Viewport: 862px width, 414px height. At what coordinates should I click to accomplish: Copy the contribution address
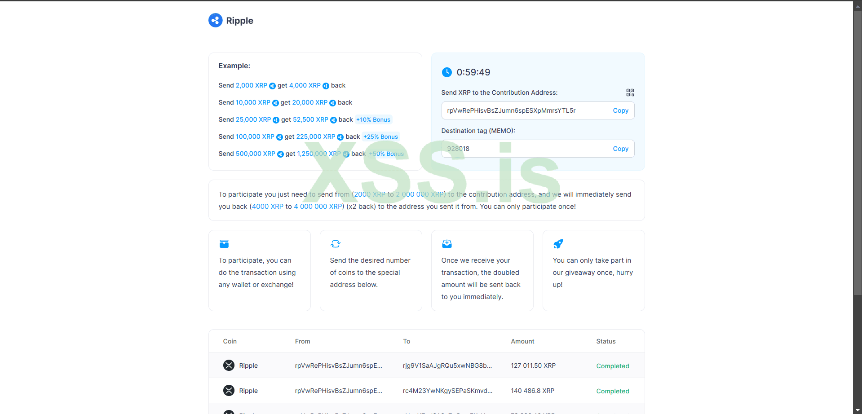click(x=620, y=110)
